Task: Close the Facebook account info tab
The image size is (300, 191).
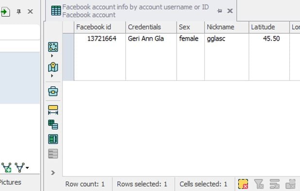Action: click(230, 11)
